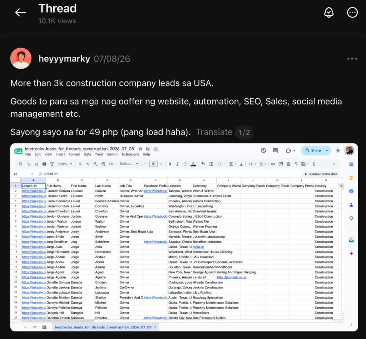
Task: Open Google Calendar side panel icon
Action: 351,164
